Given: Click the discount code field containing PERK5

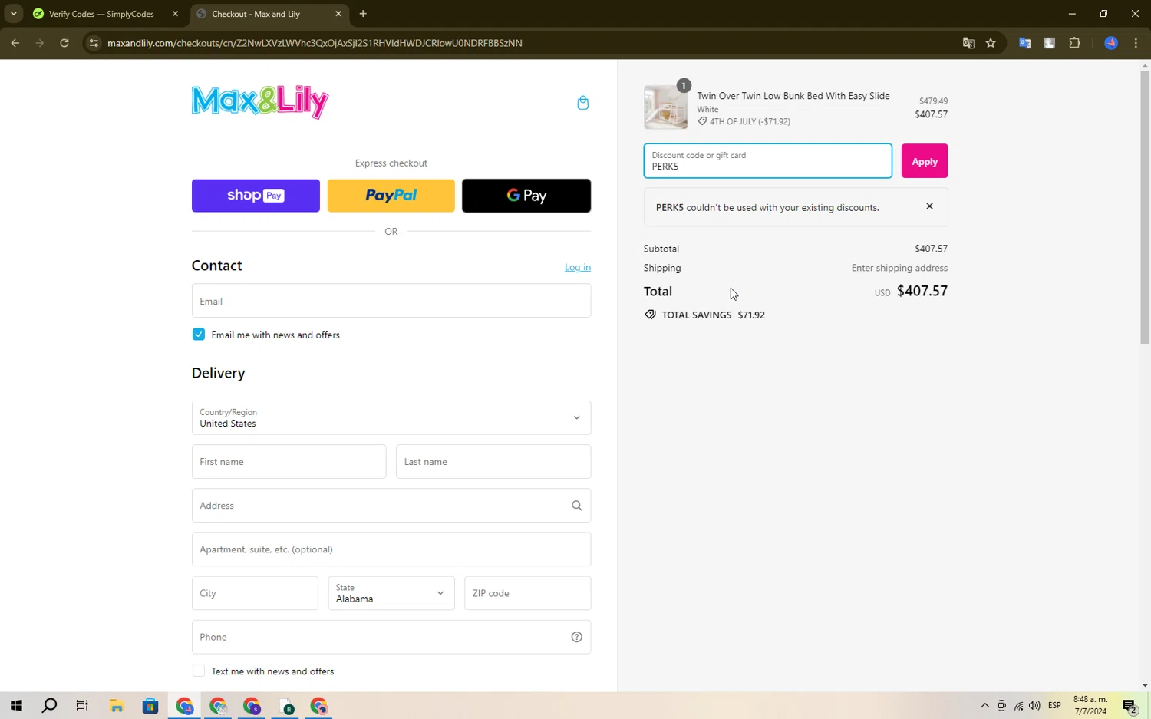Looking at the screenshot, I should click(767, 161).
